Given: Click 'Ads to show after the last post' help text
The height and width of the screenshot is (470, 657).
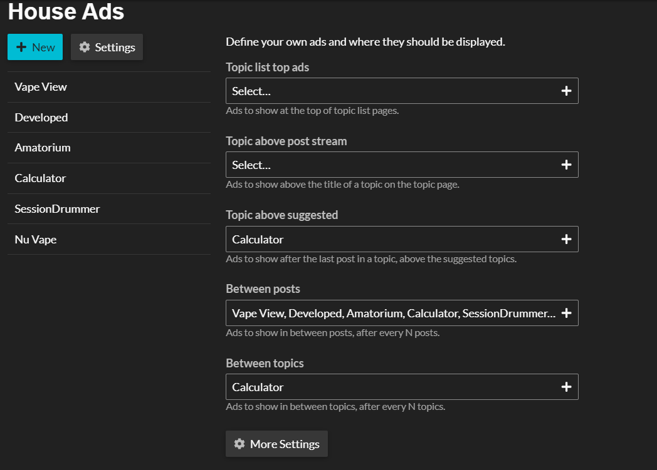Looking at the screenshot, I should pos(371,259).
